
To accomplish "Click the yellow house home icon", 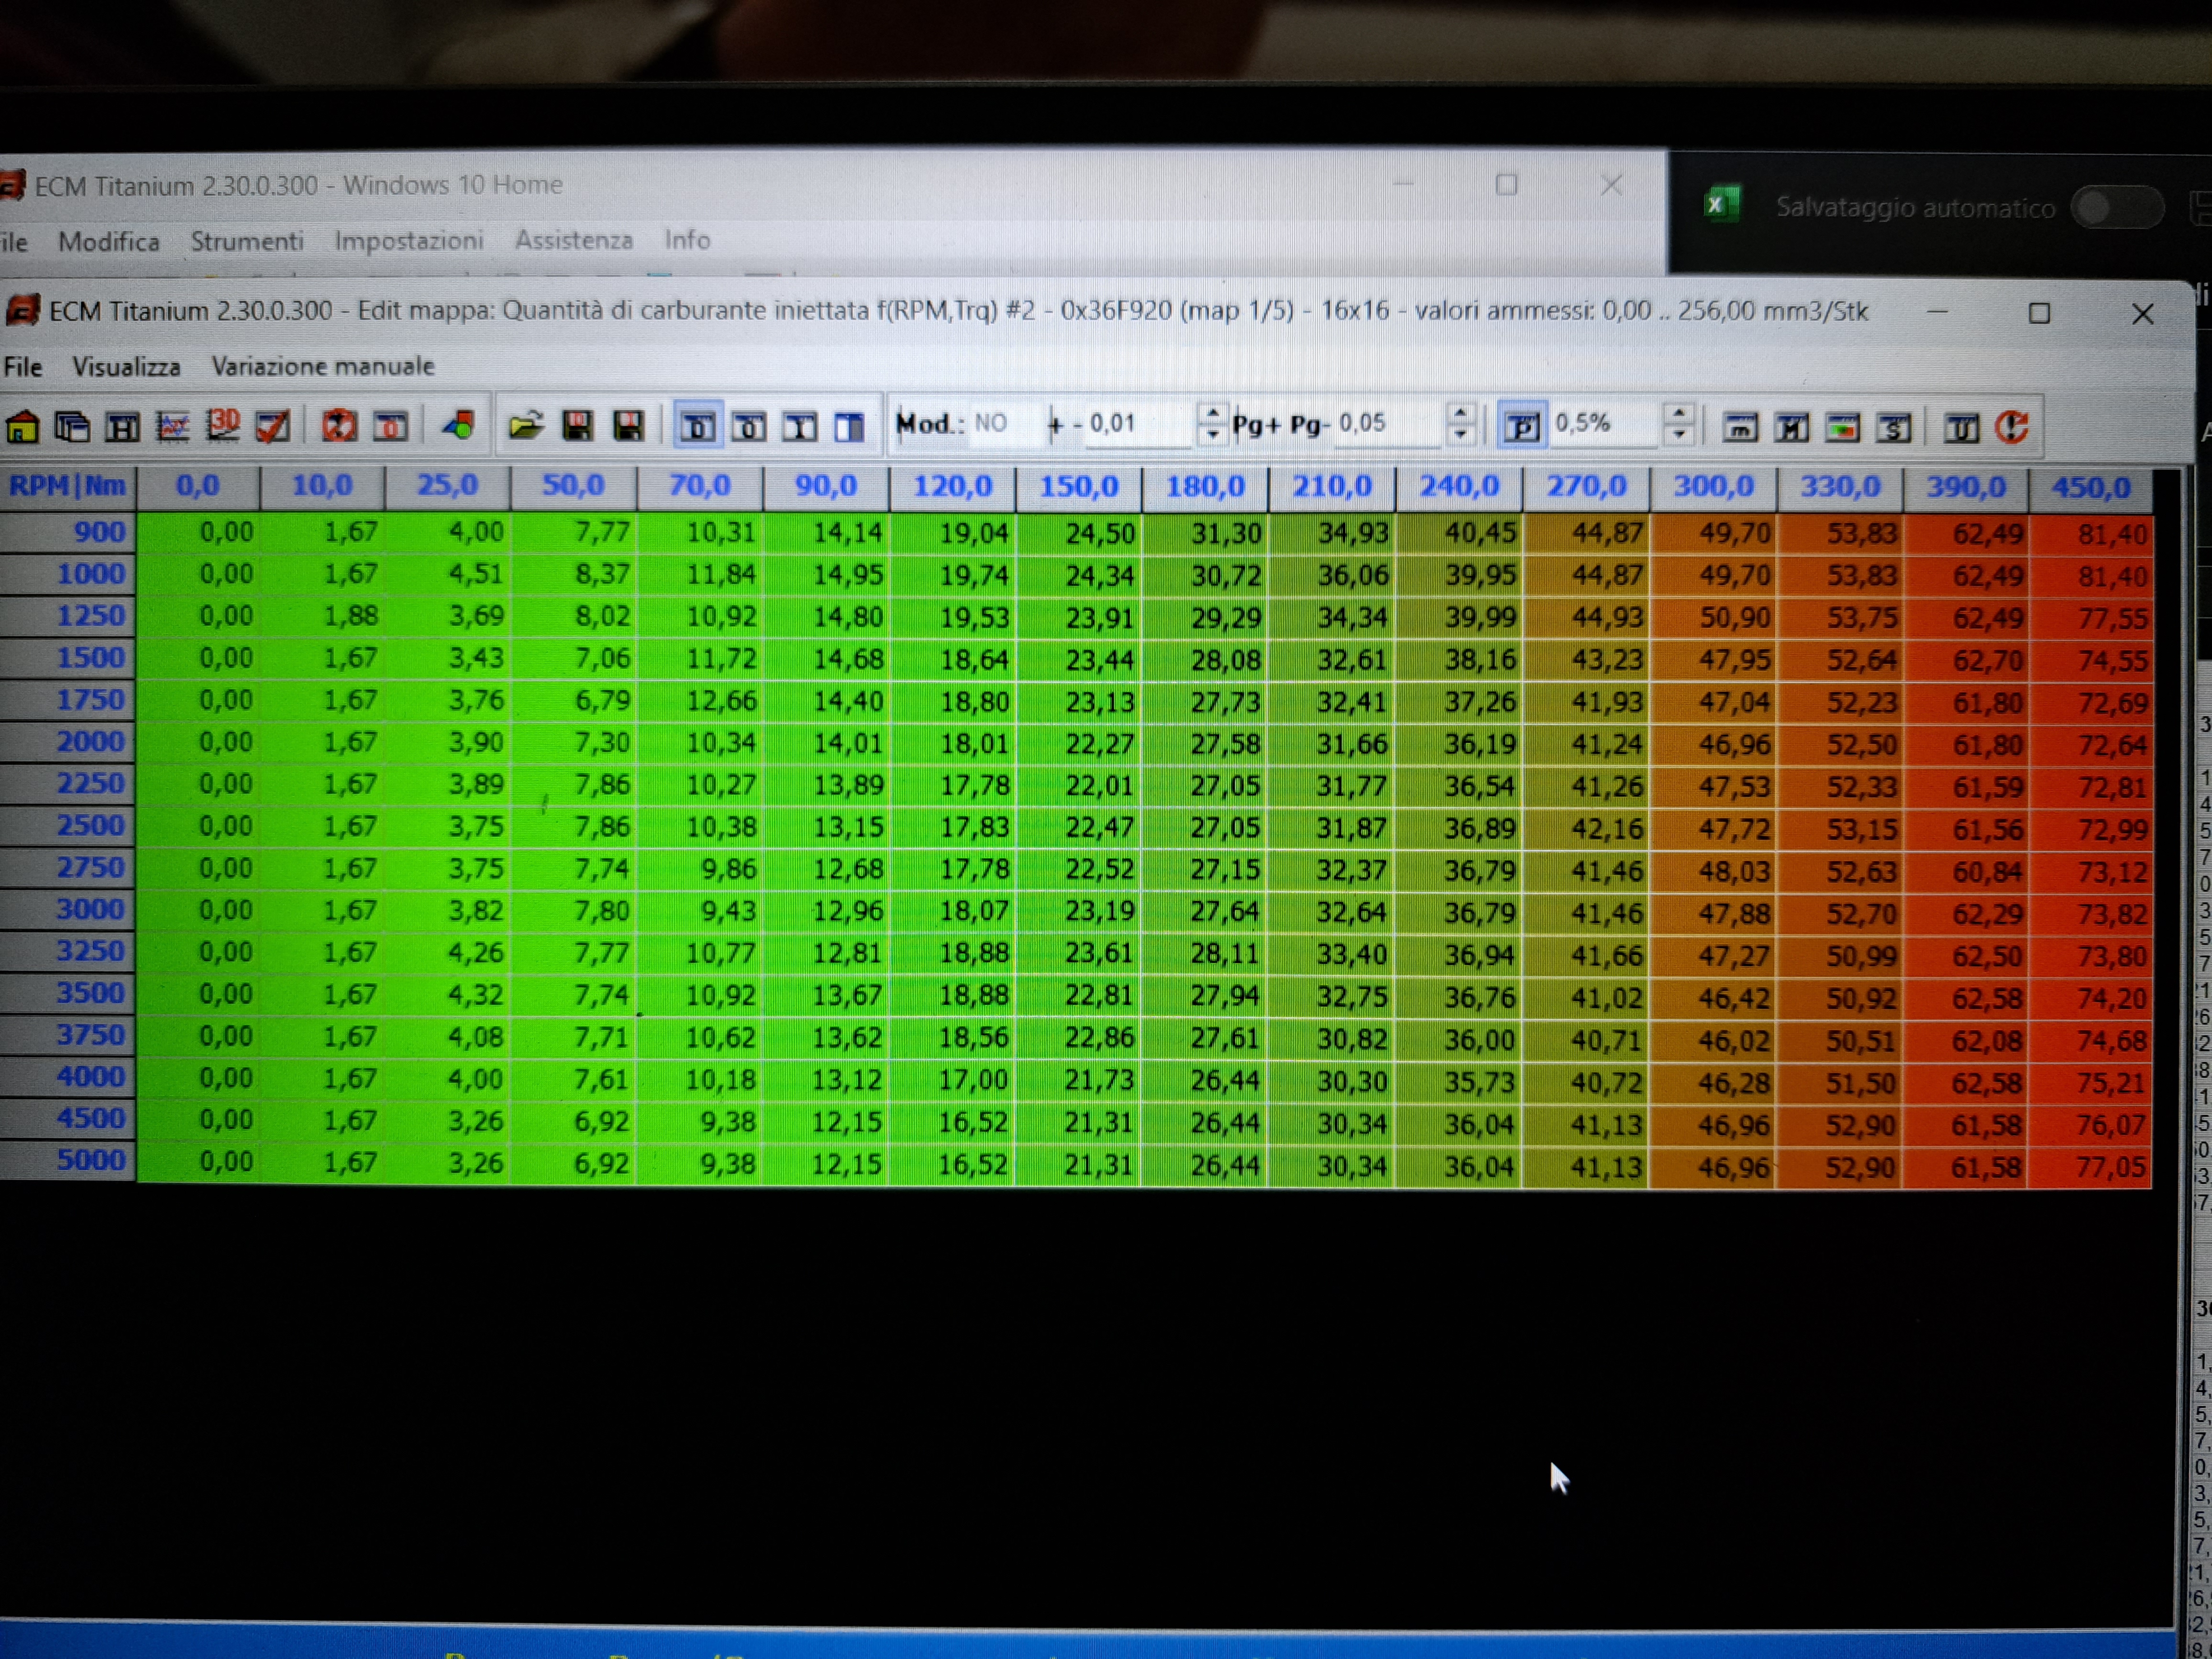I will tap(22, 427).
